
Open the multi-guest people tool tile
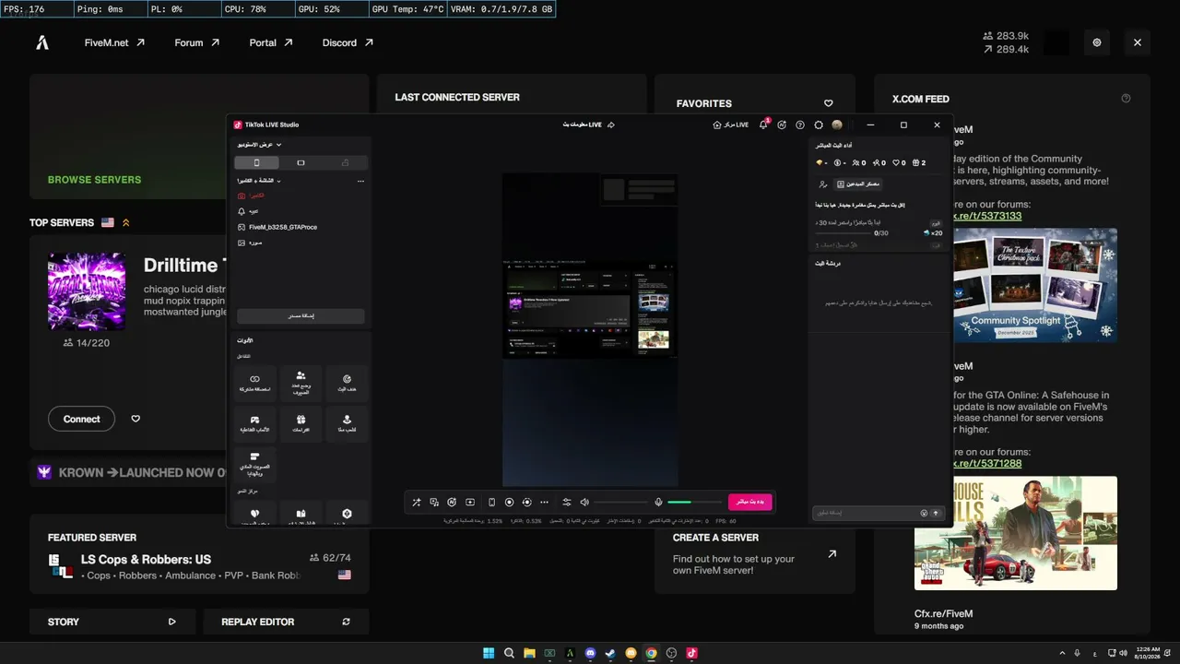pos(301,382)
